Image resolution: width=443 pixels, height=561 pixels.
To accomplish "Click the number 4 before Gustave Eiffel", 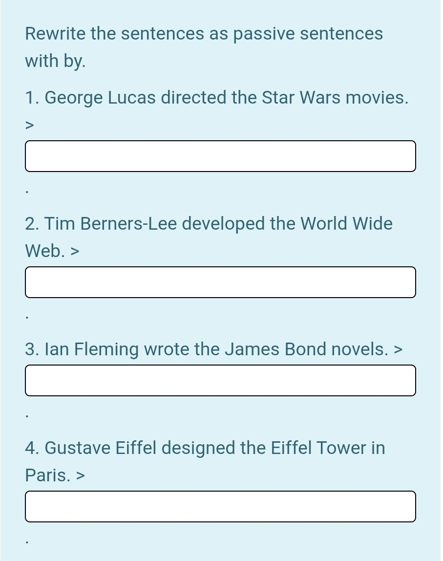I will pos(32,448).
